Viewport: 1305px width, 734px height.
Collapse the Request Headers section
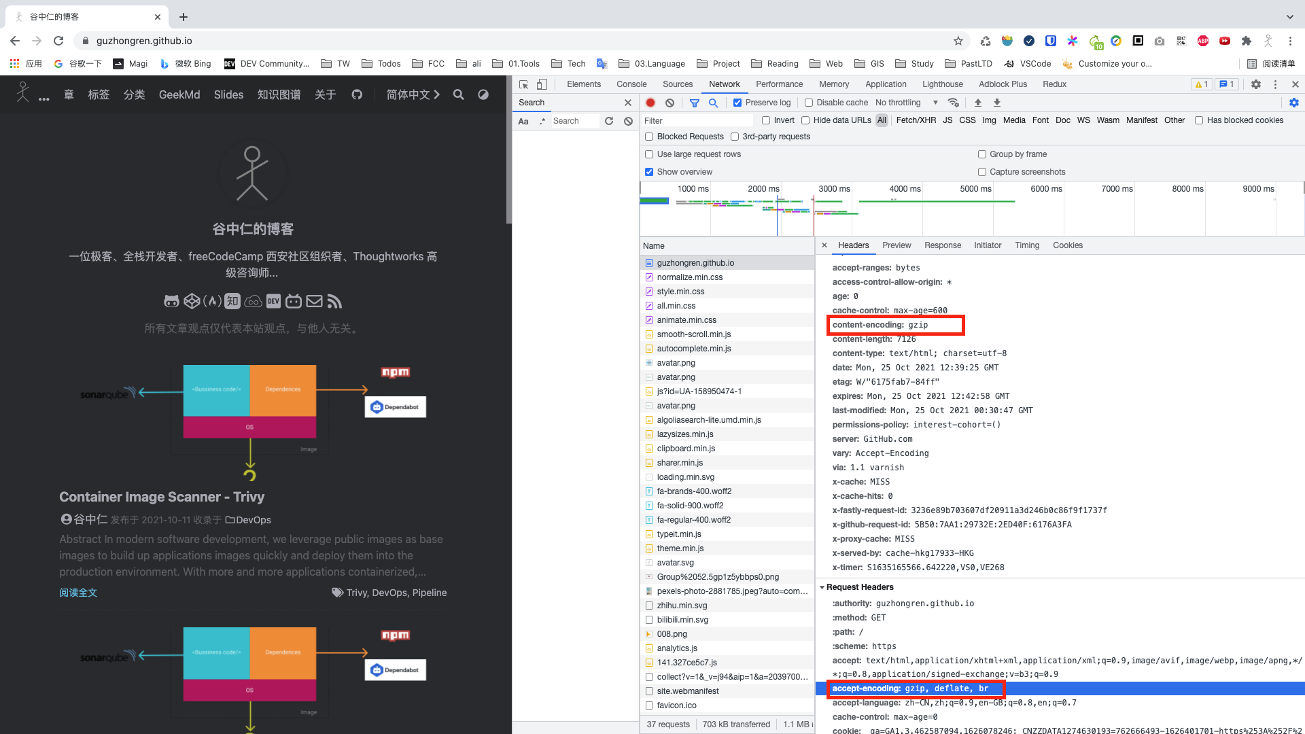(822, 587)
